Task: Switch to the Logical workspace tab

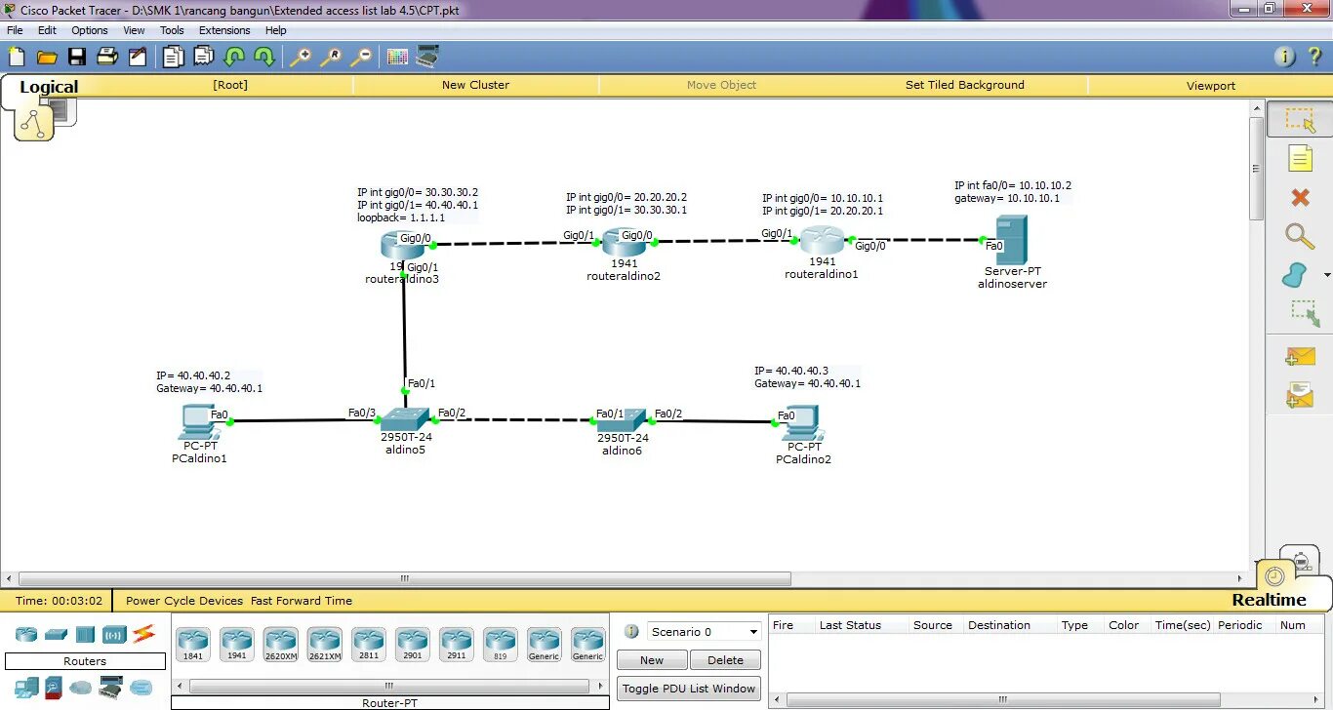Action: click(49, 87)
